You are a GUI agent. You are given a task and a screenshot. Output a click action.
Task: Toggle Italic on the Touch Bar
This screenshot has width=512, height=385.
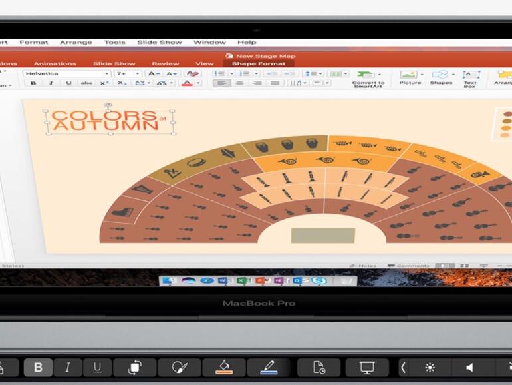point(68,367)
